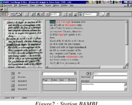The width and height of the screenshot is (132, 105).
Task: Open the Indexes menu
Action: click(x=40, y=5)
